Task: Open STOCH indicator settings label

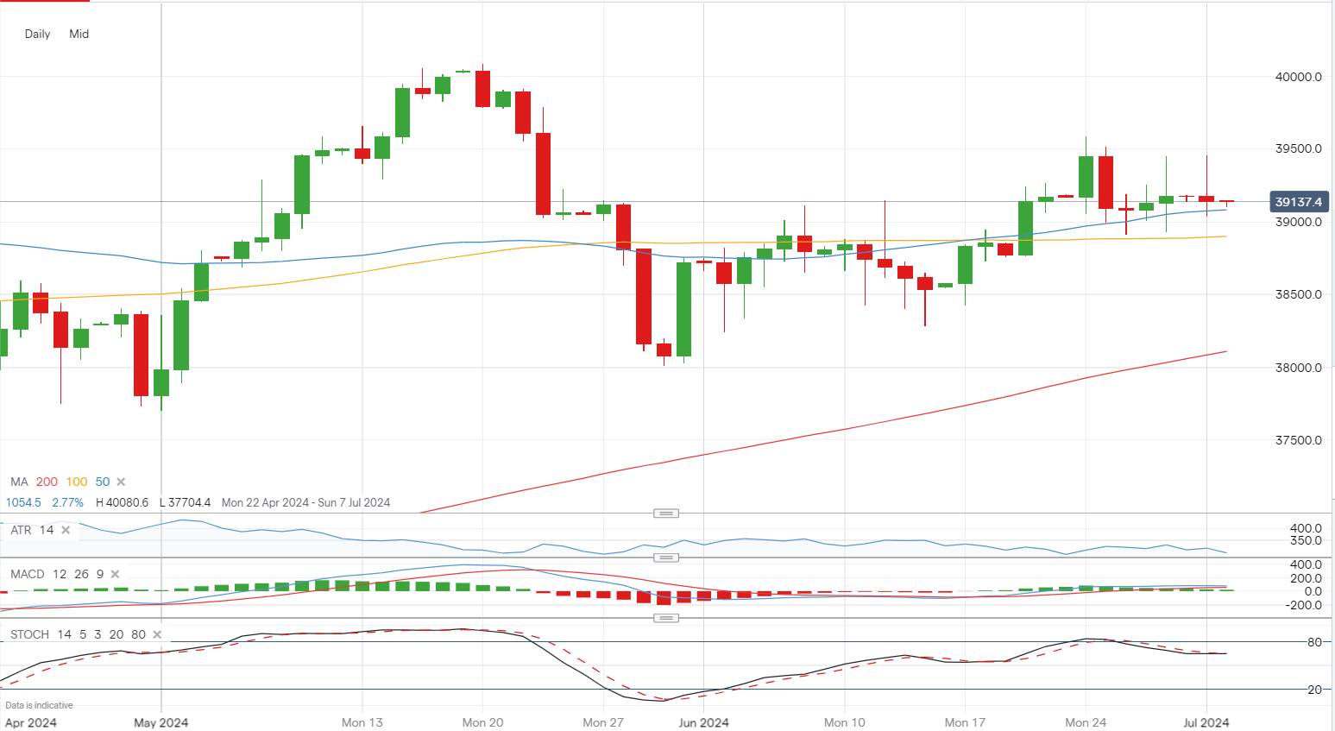Action: click(x=29, y=634)
